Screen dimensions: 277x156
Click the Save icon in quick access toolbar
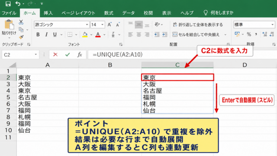[x=8, y=3]
